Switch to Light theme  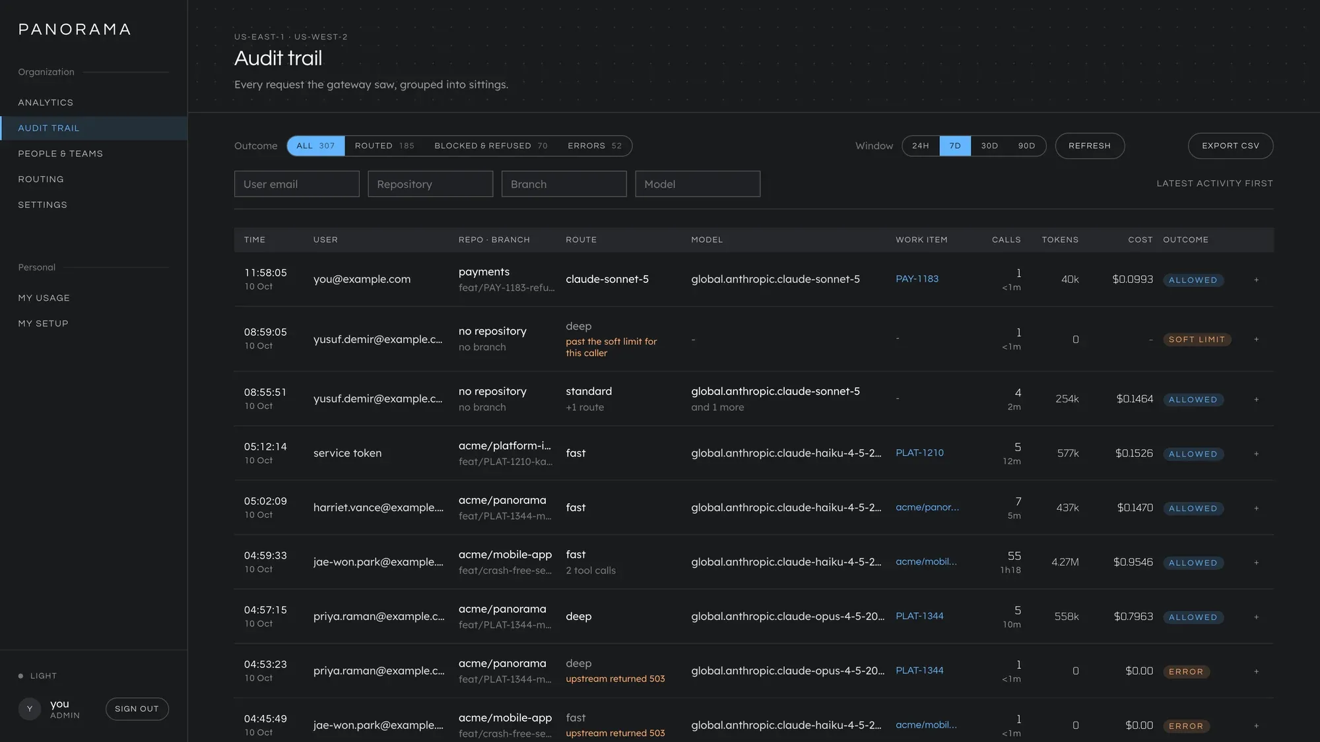pyautogui.click(x=38, y=675)
